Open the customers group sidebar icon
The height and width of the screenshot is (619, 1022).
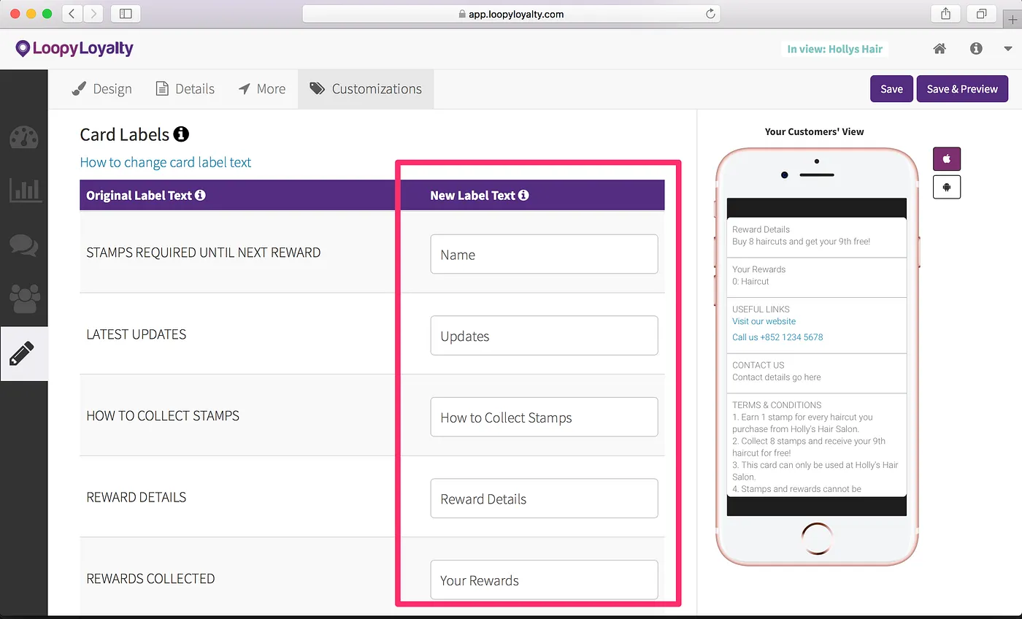point(24,299)
